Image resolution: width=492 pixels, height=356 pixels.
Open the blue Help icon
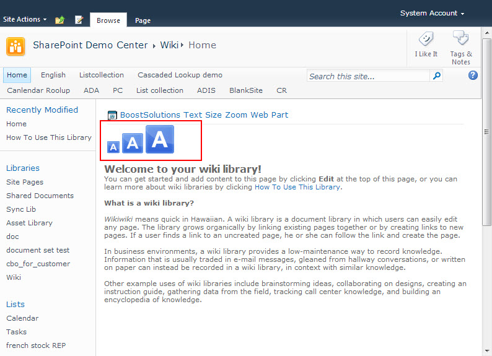tap(473, 75)
